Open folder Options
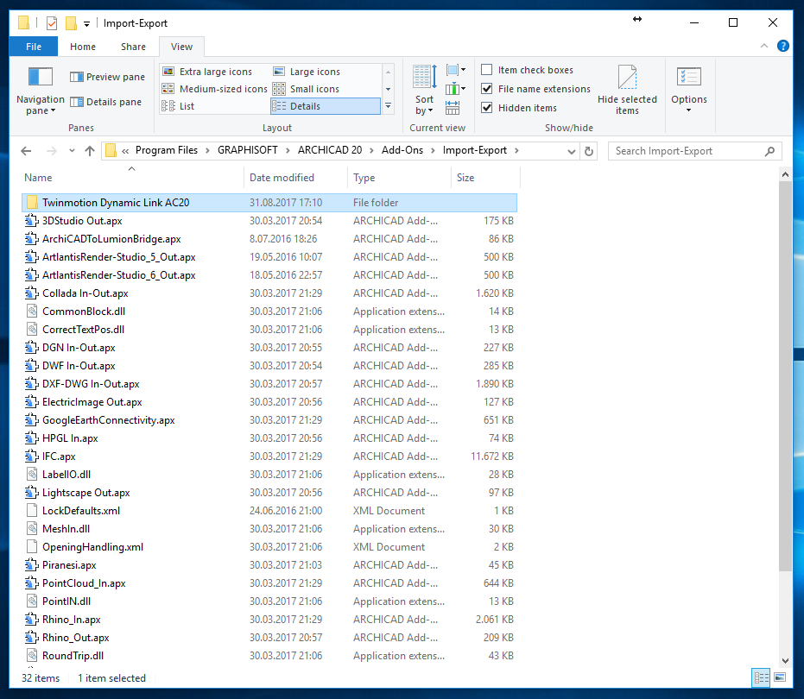Image resolution: width=804 pixels, height=699 pixels. (x=688, y=91)
